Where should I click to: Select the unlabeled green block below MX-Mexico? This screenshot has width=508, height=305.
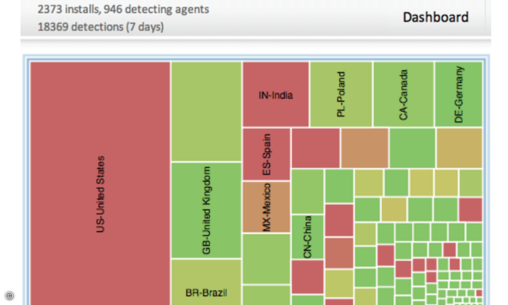(x=266, y=258)
